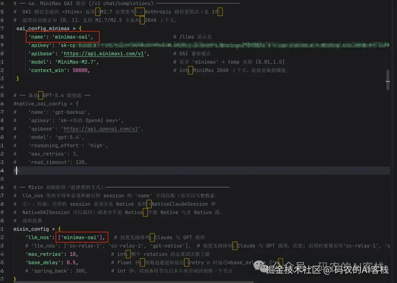This screenshot has width=397, height=283.
Task: Click the 'sk-<你的 OpenAI key>' placeholder
Action: tap(89, 120)
